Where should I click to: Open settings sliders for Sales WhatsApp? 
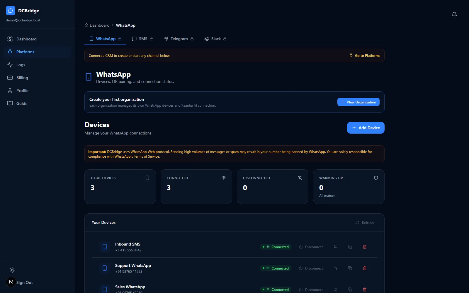coord(335,289)
